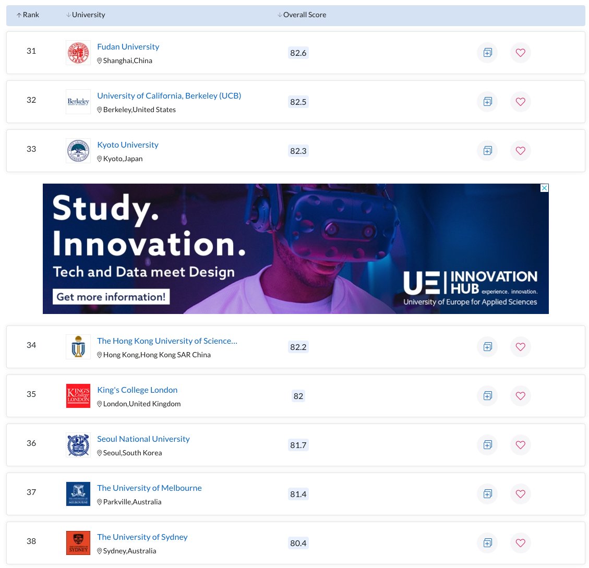
Task: Click the 80.4 score for Sydney
Action: point(298,543)
